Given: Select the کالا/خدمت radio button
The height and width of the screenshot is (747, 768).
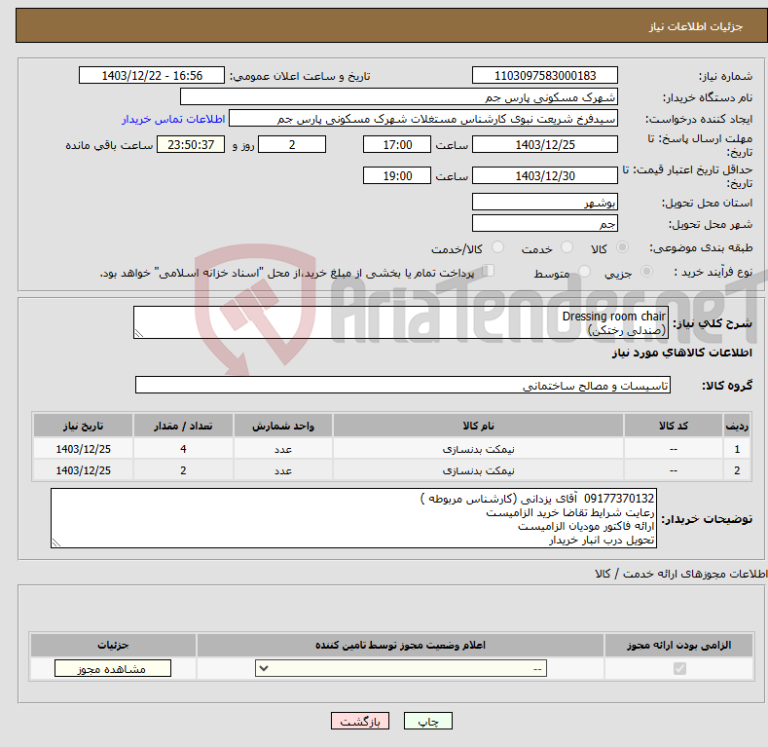Looking at the screenshot, I should (x=497, y=247).
